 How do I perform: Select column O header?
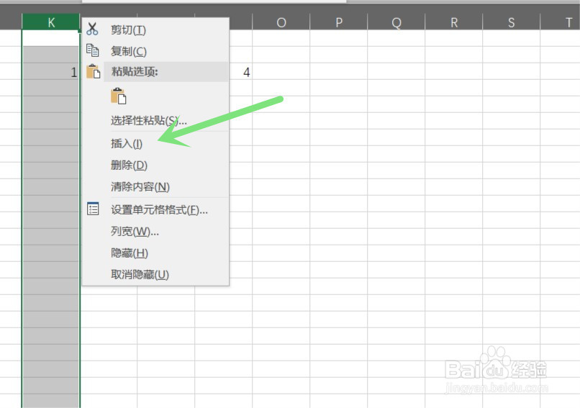coord(281,22)
